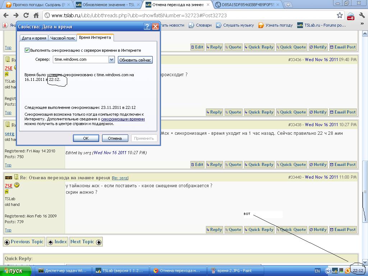
Task: Click Quick Quote on post #33440
Action: point(291,230)
